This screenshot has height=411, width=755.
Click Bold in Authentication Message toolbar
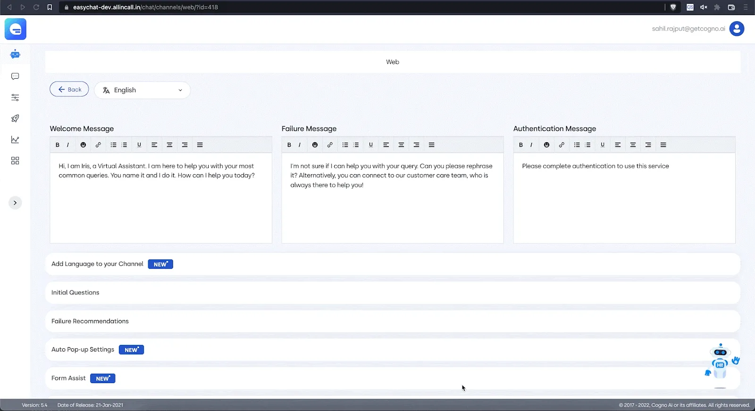coord(521,145)
